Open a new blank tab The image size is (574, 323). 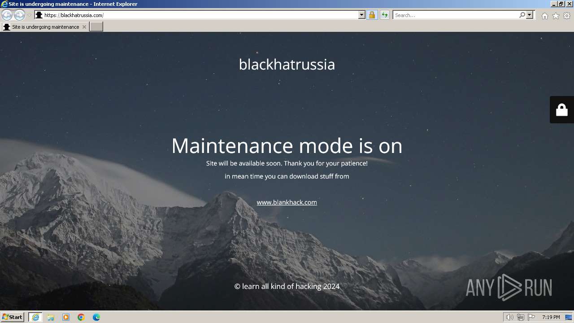click(x=96, y=27)
